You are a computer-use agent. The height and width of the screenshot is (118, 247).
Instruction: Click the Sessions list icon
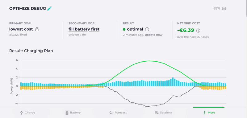coord(157,112)
